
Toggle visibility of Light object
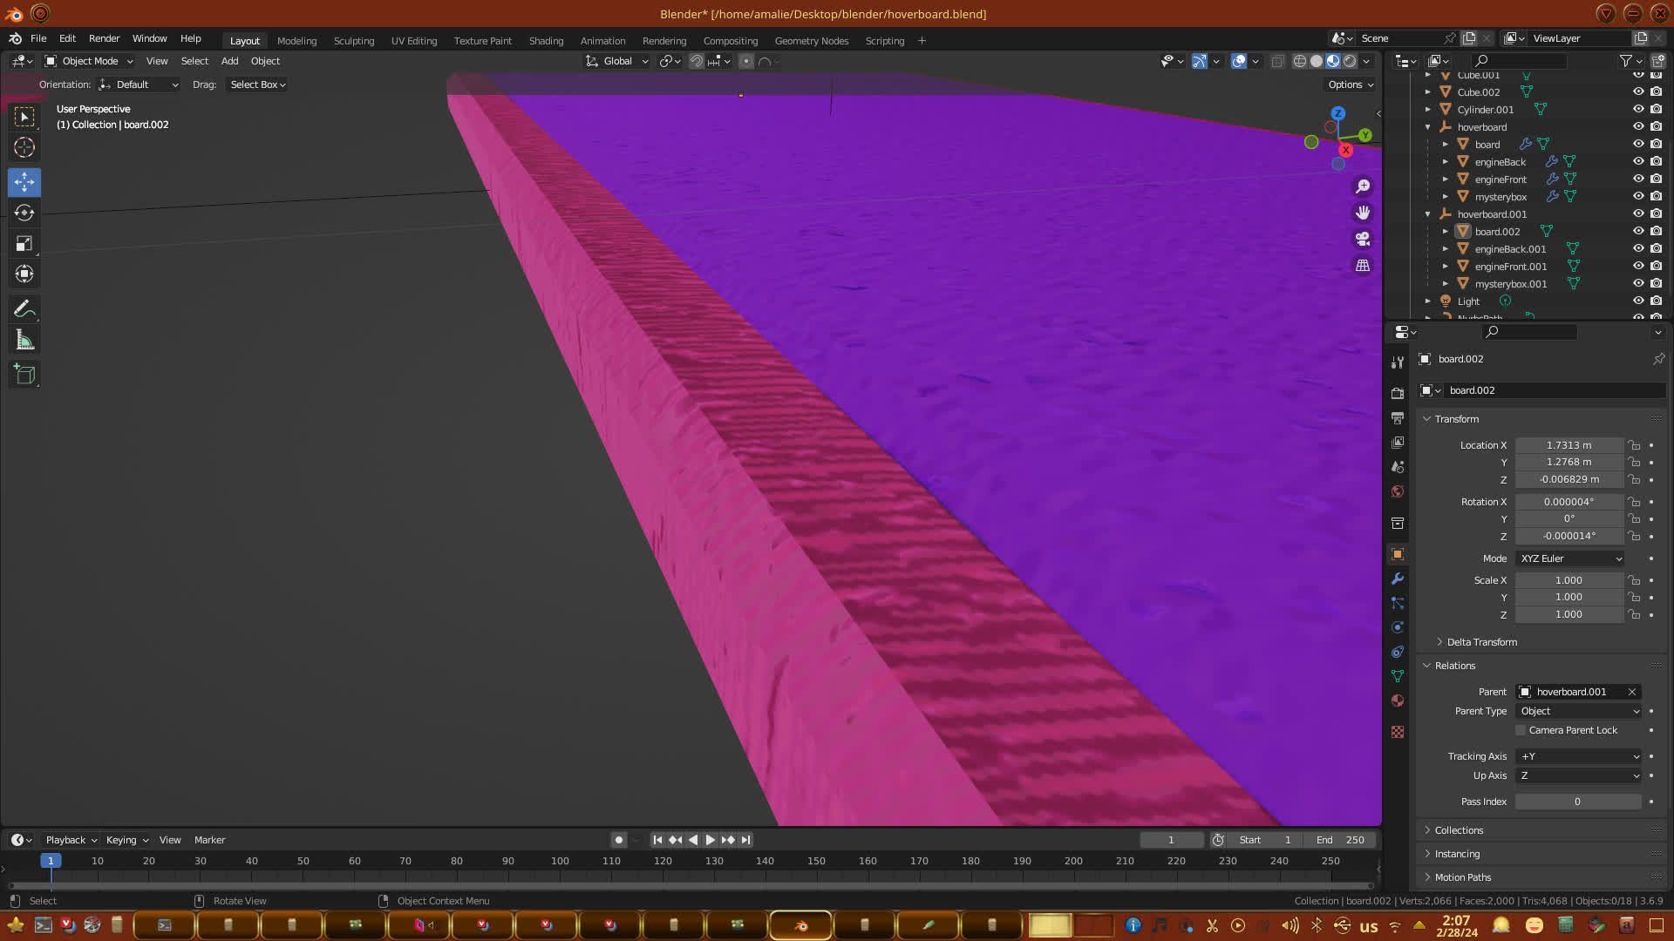(x=1638, y=301)
